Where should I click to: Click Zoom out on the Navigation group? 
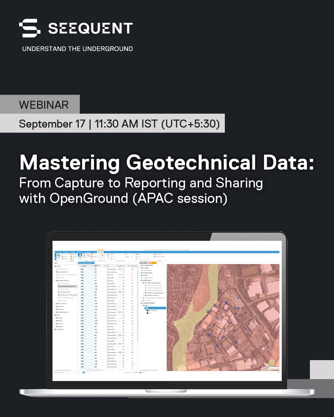click(x=65, y=259)
